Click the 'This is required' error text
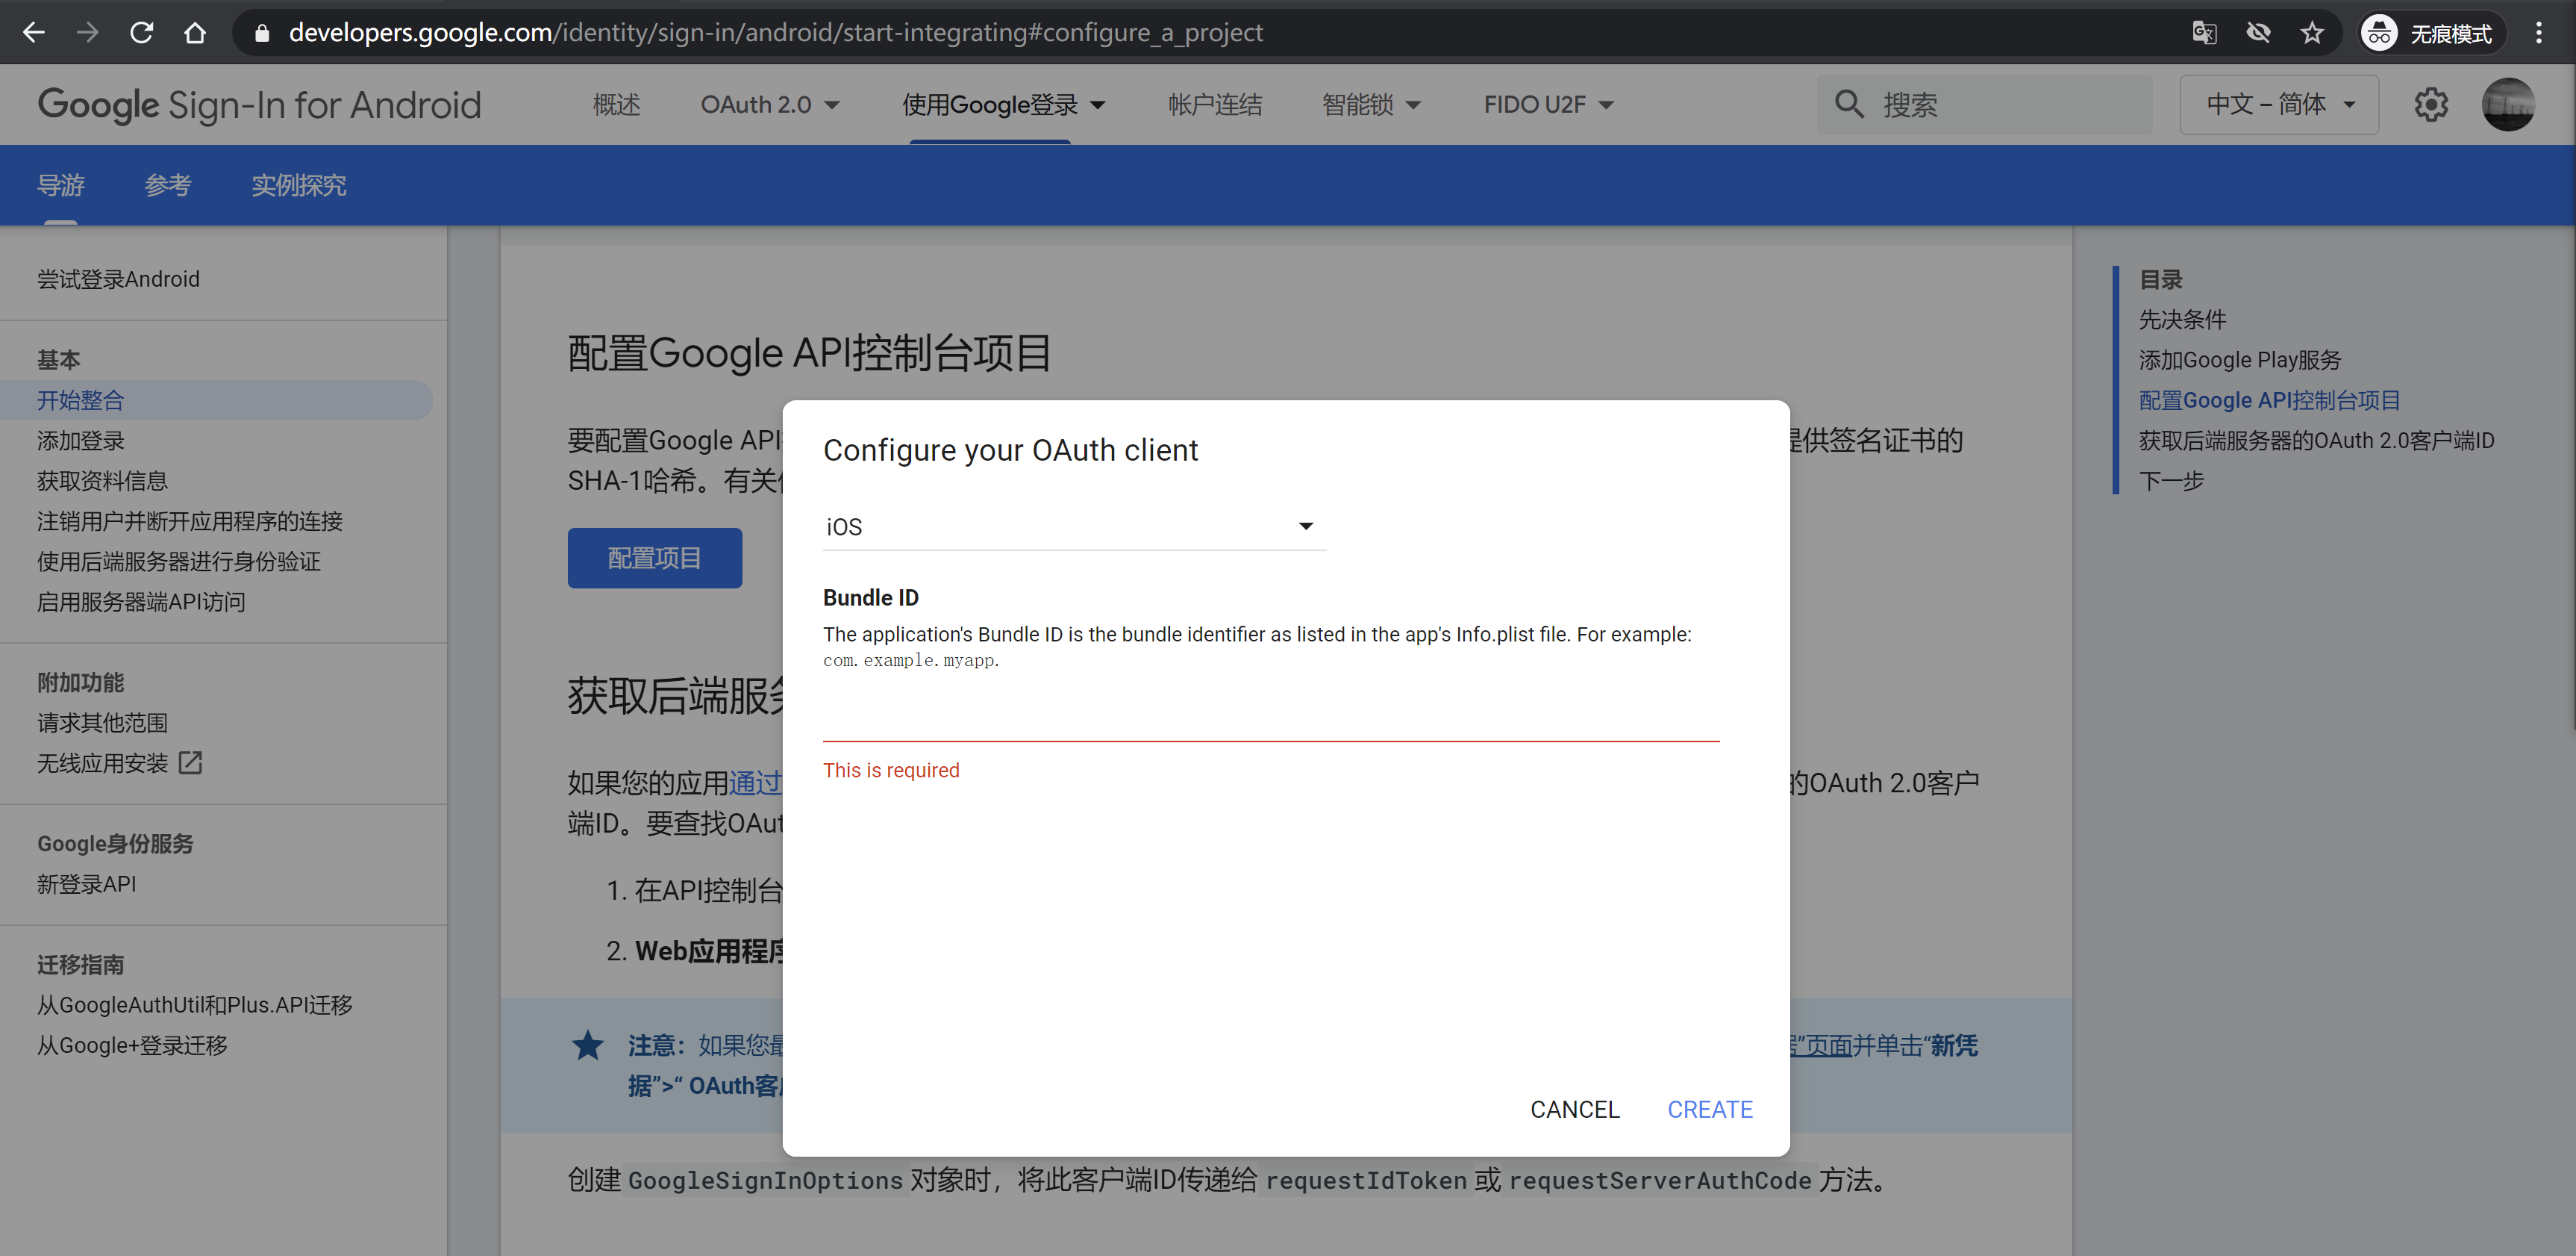 [891, 770]
